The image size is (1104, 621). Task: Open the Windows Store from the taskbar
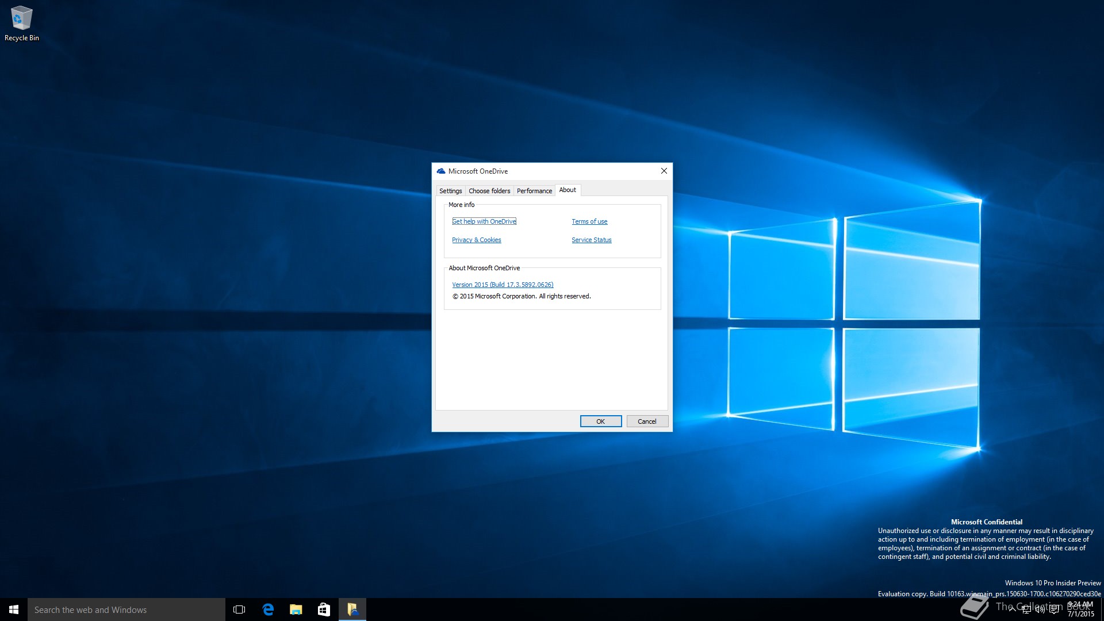click(324, 609)
